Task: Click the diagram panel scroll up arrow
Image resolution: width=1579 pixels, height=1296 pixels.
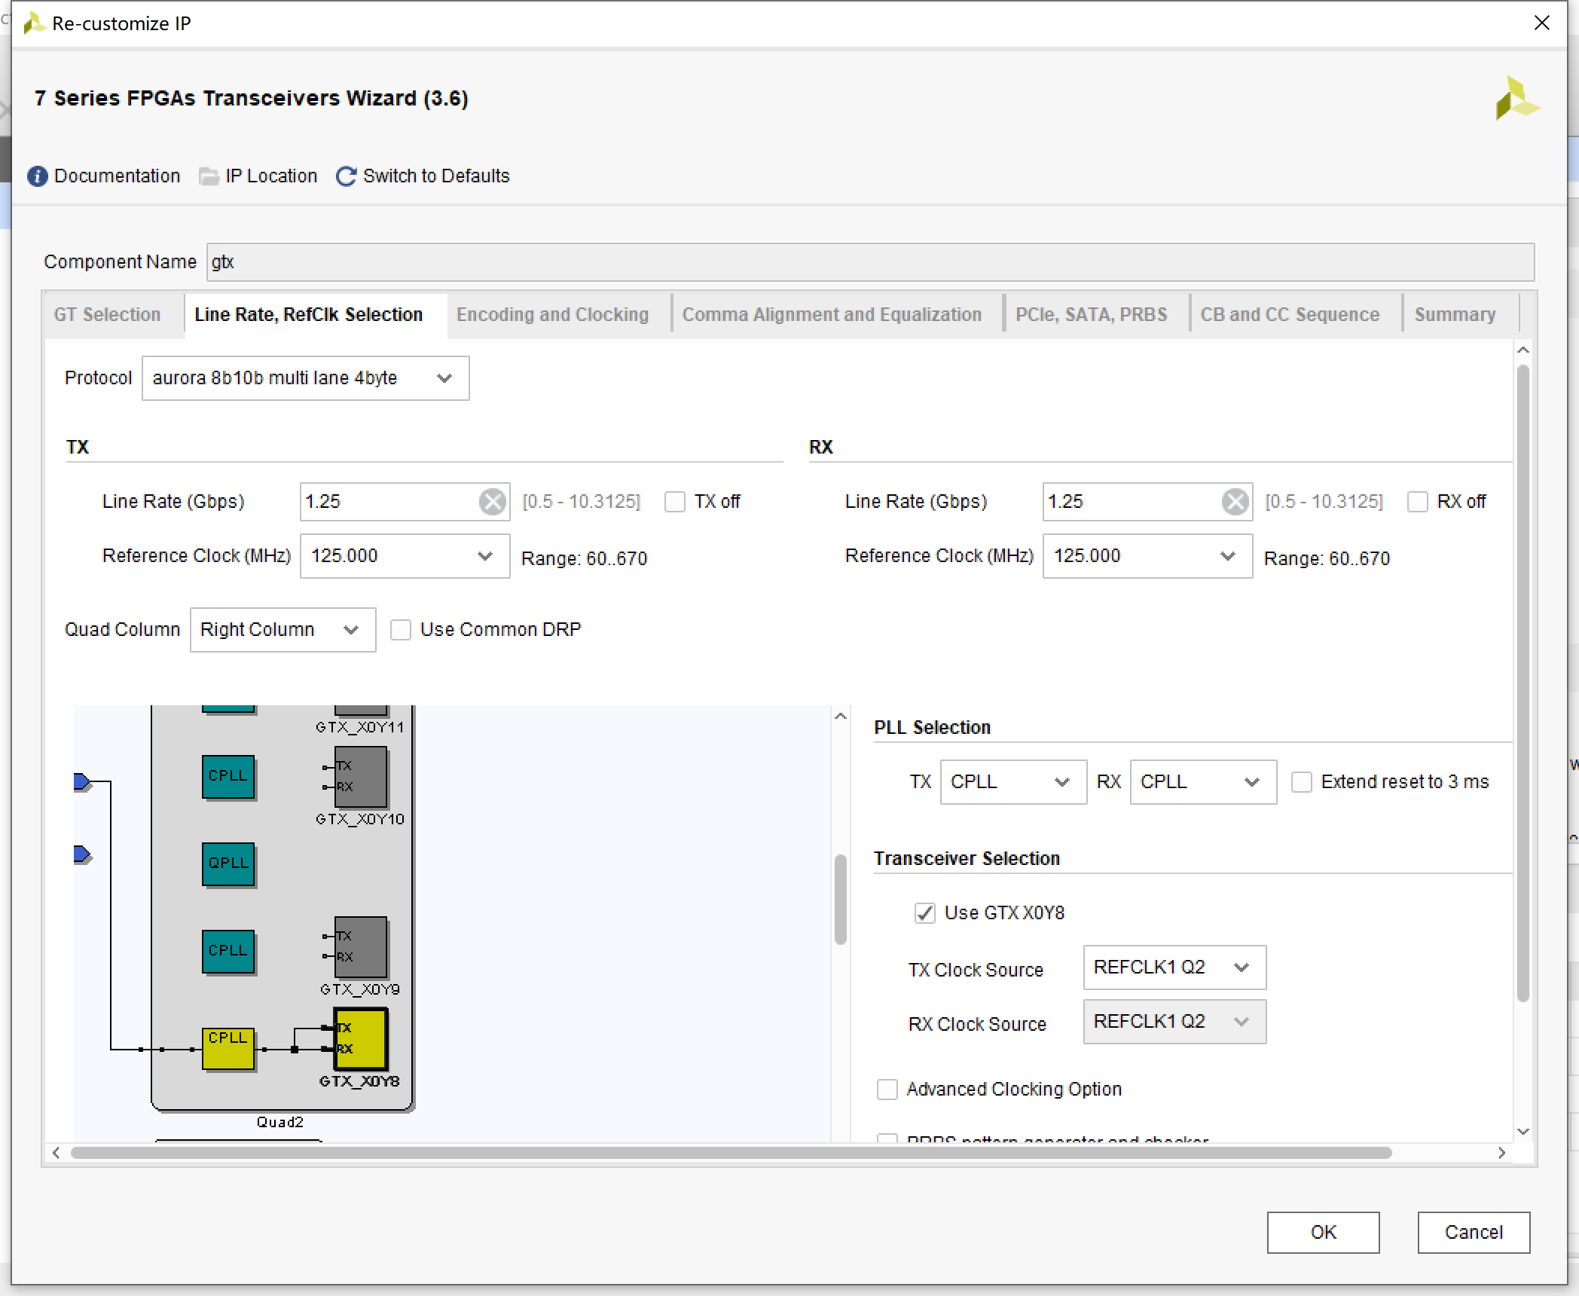Action: point(841,717)
